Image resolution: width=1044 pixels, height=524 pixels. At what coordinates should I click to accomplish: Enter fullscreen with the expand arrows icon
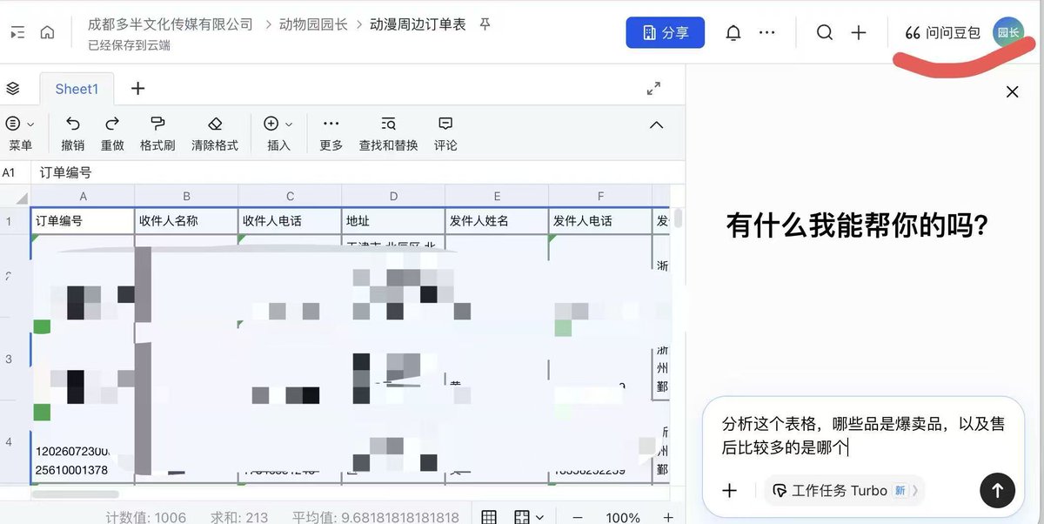coord(653,88)
